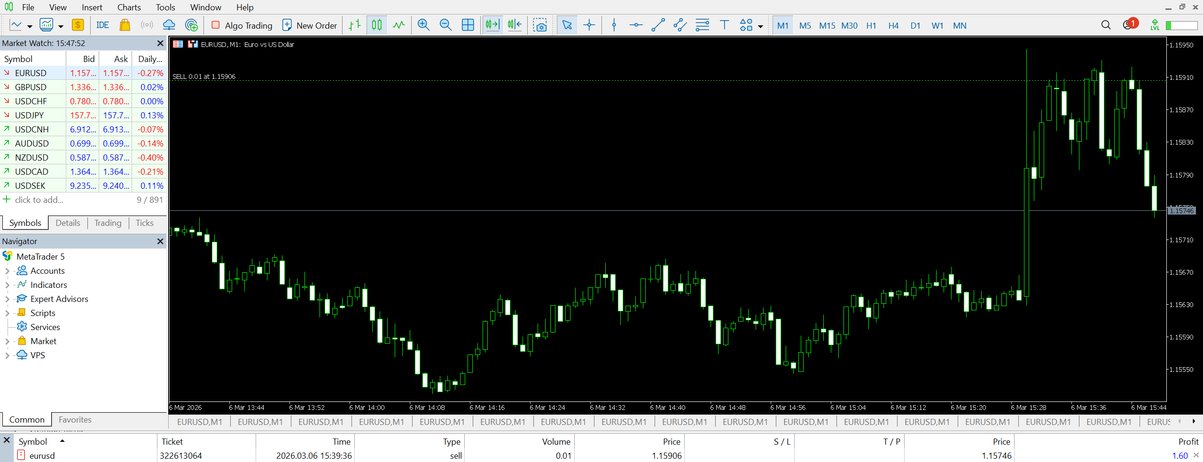
Task: Open the chat notifications icon with badge
Action: 1130,24
